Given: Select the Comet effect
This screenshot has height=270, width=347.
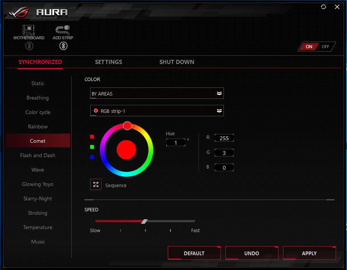Looking at the screenshot, I should (x=38, y=140).
